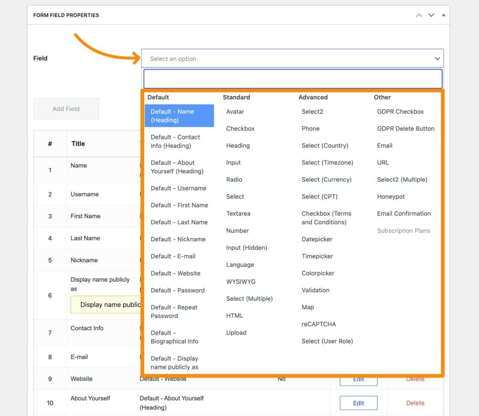Choose the Map field type

(x=308, y=307)
